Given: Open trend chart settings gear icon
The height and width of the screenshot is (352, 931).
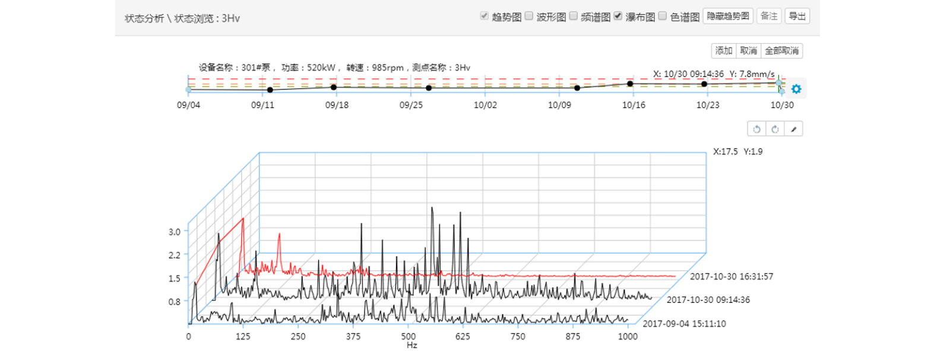Looking at the screenshot, I should point(796,89).
